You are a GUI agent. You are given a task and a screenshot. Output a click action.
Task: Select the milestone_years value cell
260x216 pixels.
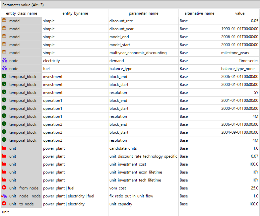pyautogui.click(x=240, y=53)
